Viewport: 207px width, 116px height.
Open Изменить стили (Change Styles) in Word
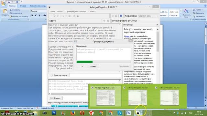click(186, 13)
